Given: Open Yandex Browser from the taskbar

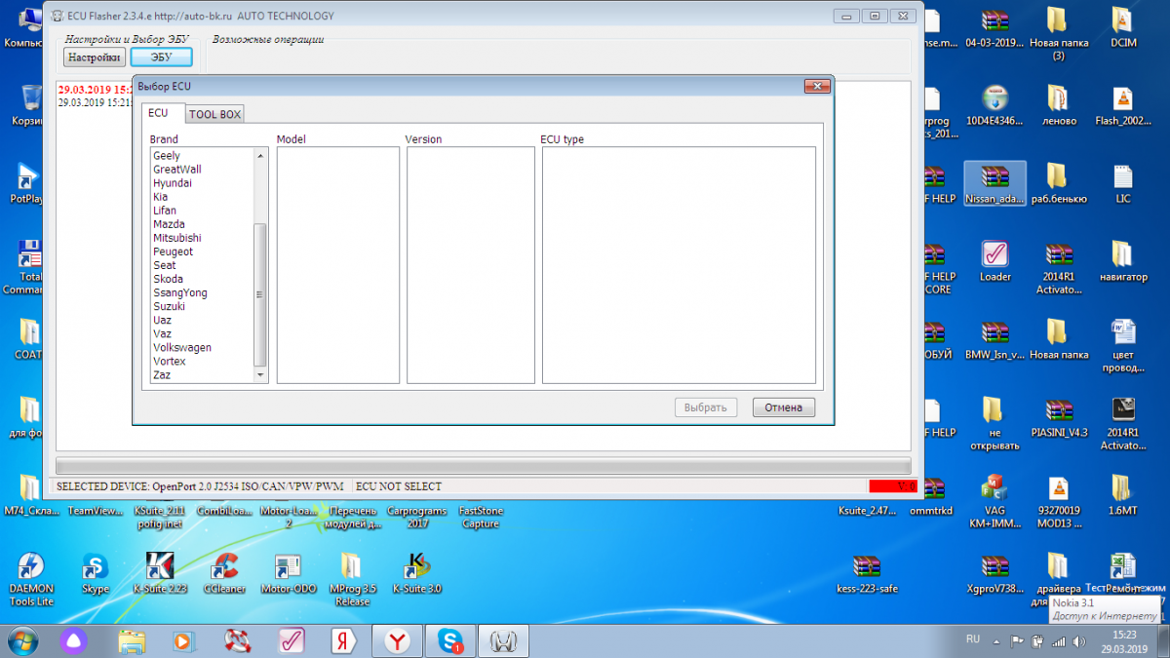Looking at the screenshot, I should point(398,640).
